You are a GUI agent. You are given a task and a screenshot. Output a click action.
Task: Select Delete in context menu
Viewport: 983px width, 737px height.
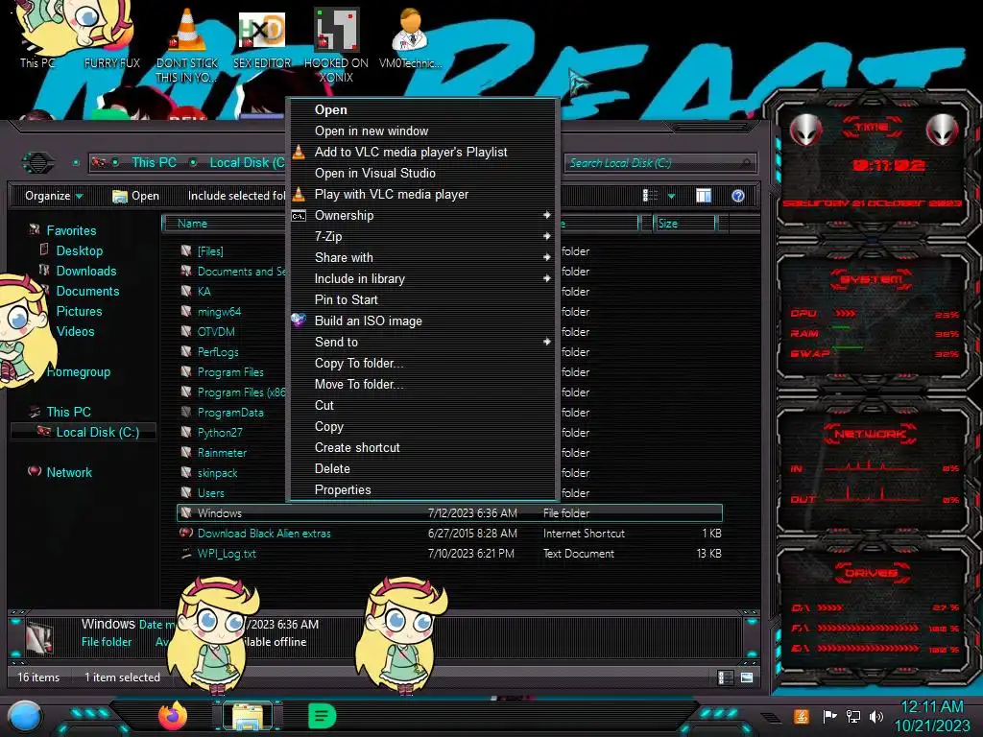(423, 468)
